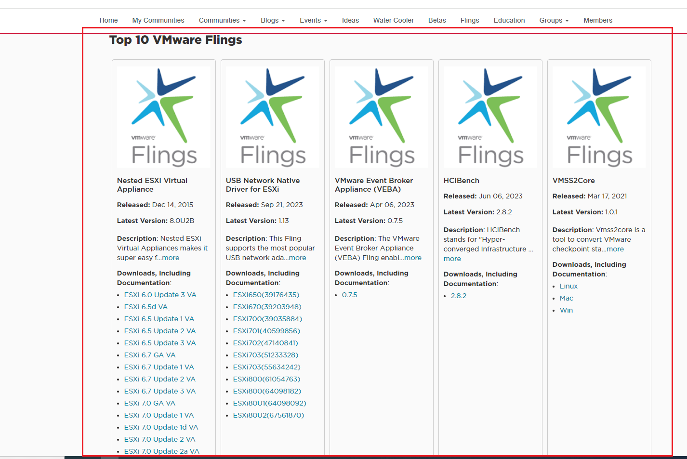Expand the Blogs dropdown menu
The height and width of the screenshot is (459, 687).
tap(273, 20)
